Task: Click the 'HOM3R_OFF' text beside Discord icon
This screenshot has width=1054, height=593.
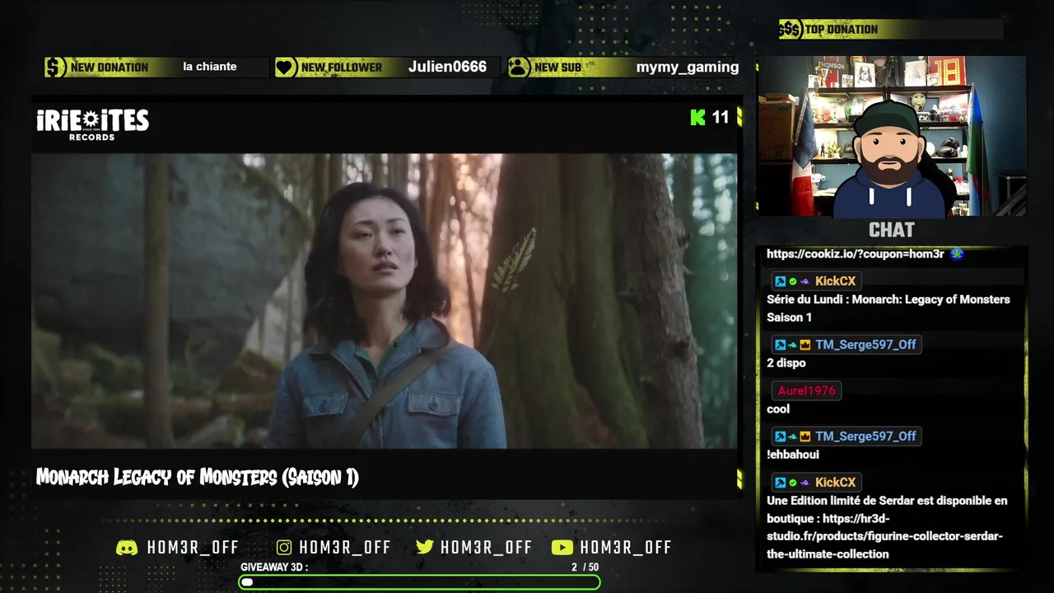Action: coord(193,548)
